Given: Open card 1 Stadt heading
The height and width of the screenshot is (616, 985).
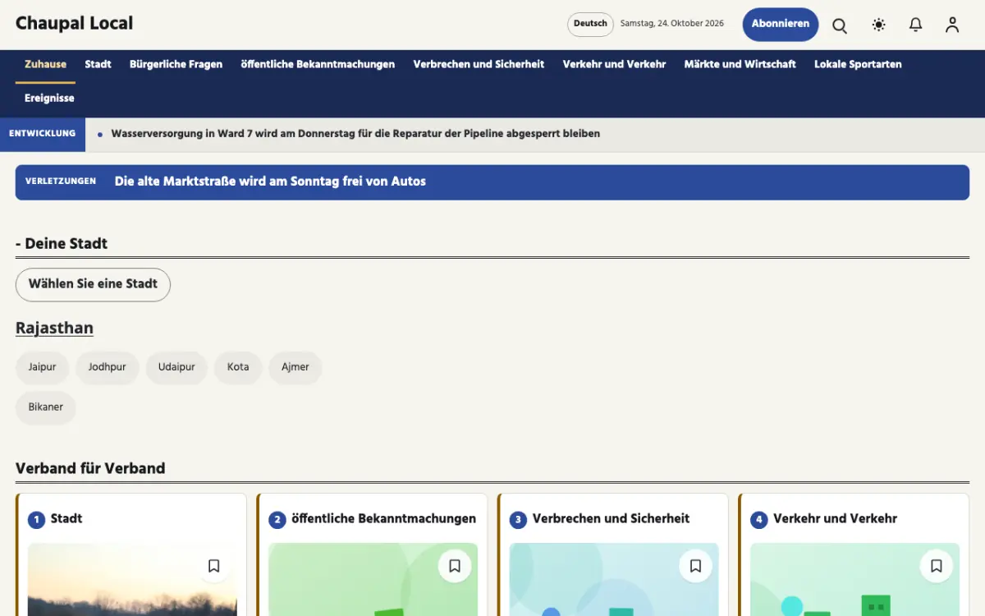Looking at the screenshot, I should (x=66, y=519).
